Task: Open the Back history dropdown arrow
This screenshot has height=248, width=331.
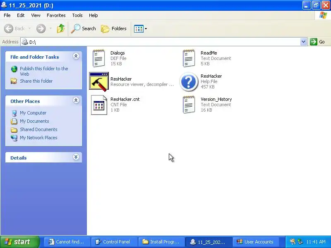Action: 29,29
